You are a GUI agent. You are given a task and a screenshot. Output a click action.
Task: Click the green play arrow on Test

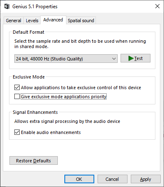click(131, 58)
